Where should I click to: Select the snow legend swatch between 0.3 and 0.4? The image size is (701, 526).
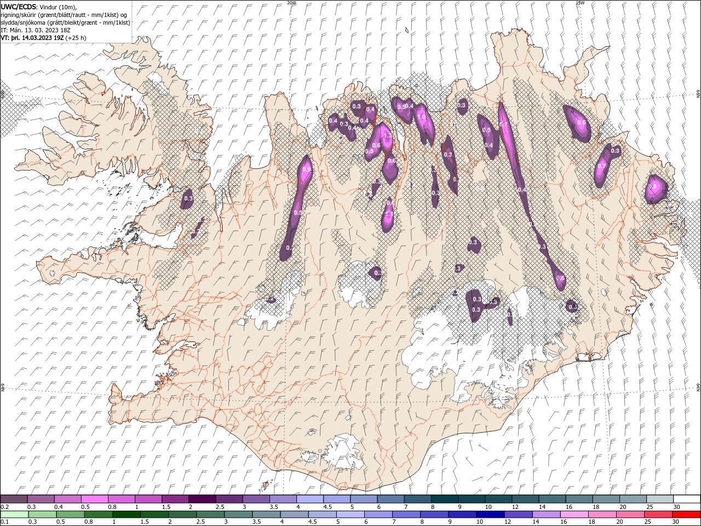pos(41,499)
